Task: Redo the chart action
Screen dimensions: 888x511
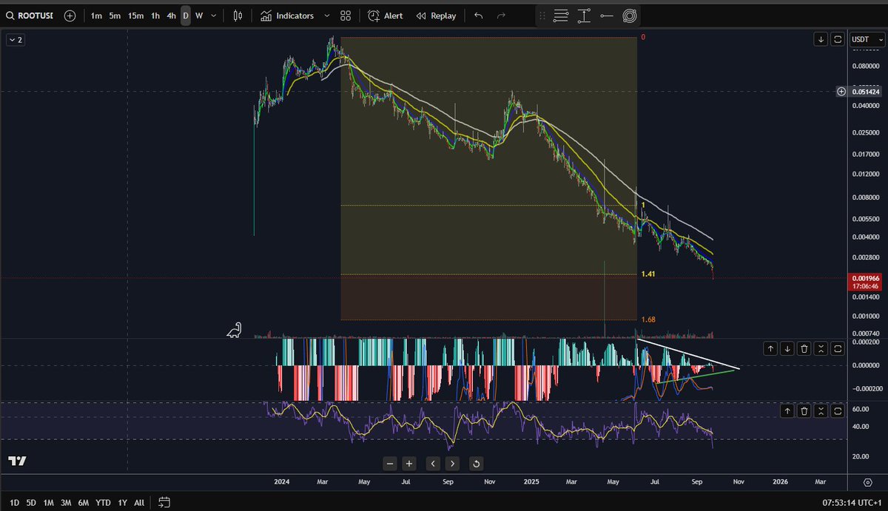Action: [x=501, y=16]
